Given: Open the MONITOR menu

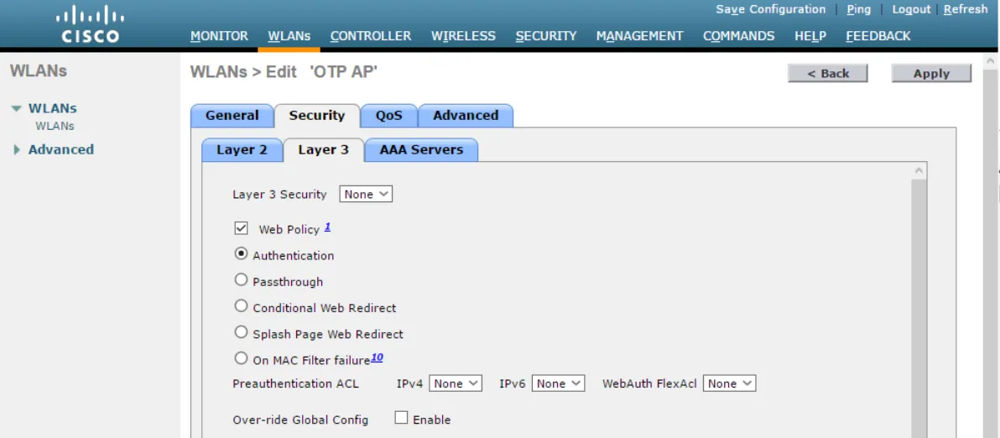Looking at the screenshot, I should (x=220, y=36).
